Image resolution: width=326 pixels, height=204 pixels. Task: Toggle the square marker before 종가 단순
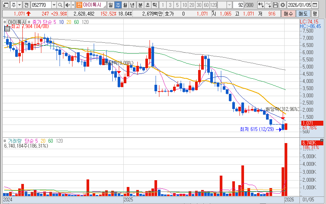point(29,22)
